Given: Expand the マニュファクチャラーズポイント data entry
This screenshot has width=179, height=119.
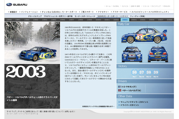Looking at the screenshot, I should tap(134, 102).
